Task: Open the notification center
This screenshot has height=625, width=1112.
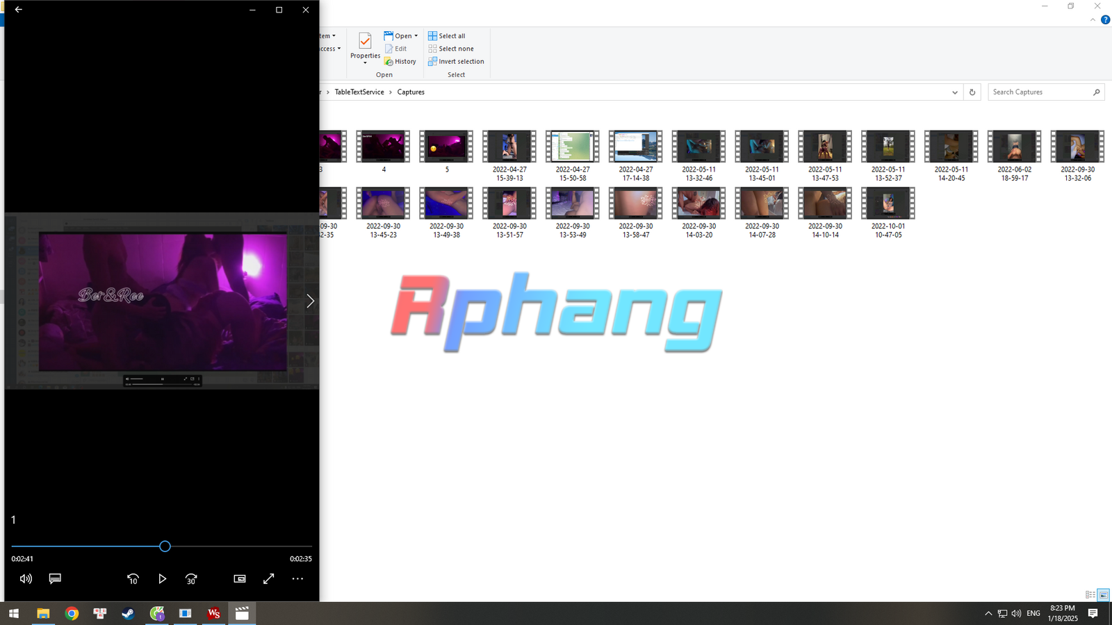Action: (1093, 613)
